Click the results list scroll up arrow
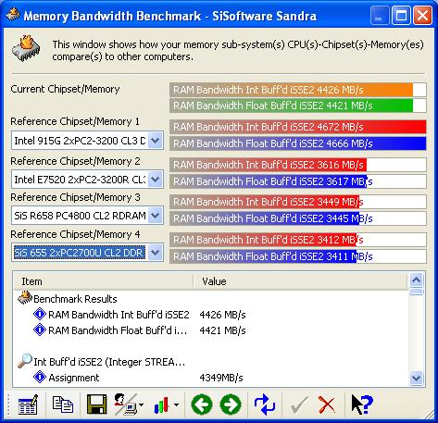438x423 pixels. pos(417,280)
